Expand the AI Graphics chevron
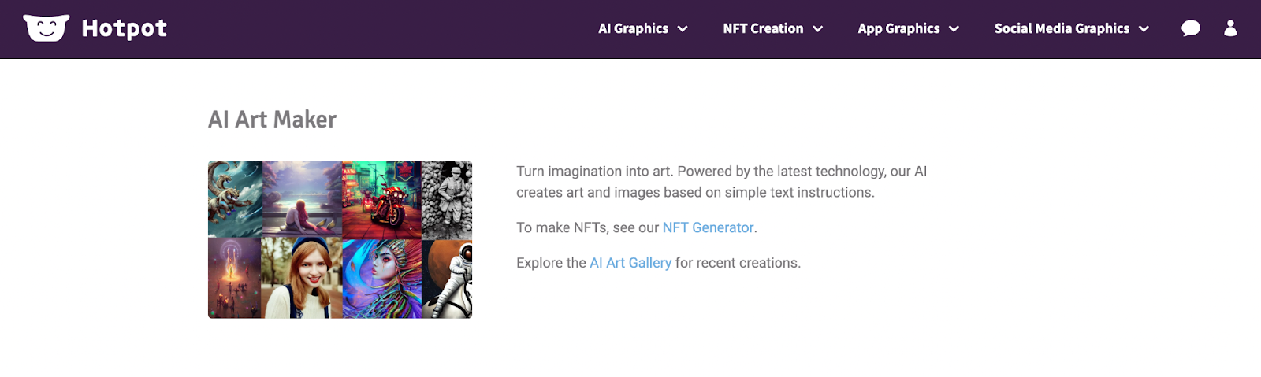Screen dimensions: 1261x377 click(683, 29)
